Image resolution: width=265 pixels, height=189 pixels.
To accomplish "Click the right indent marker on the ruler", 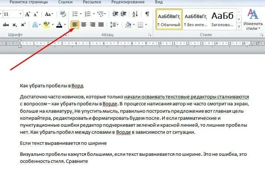I will click(x=251, y=44).
